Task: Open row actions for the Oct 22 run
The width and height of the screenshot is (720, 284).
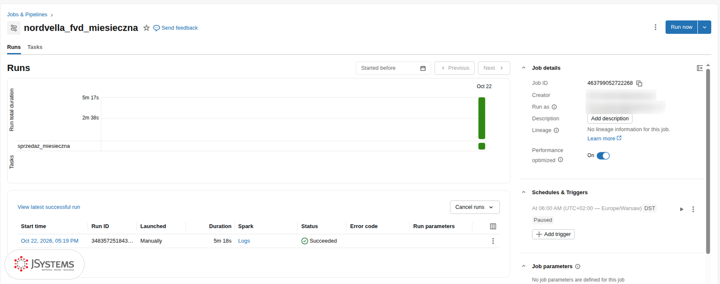Action: tap(493, 241)
